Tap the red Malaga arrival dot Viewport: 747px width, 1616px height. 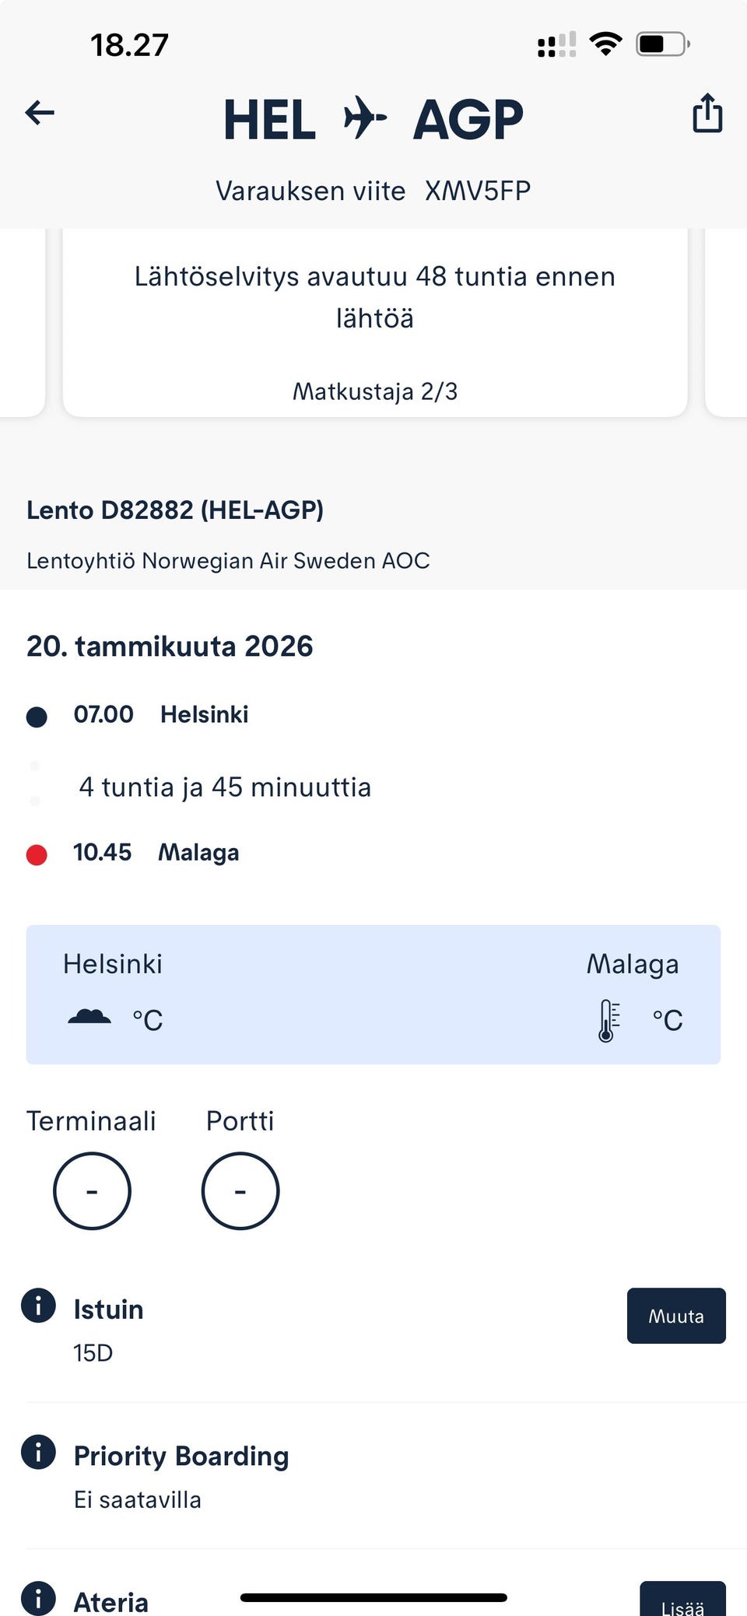click(x=37, y=855)
